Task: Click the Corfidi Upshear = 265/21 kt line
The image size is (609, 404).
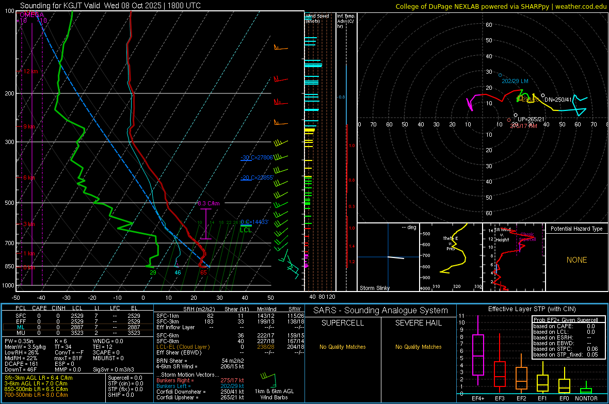Action: coord(200,397)
